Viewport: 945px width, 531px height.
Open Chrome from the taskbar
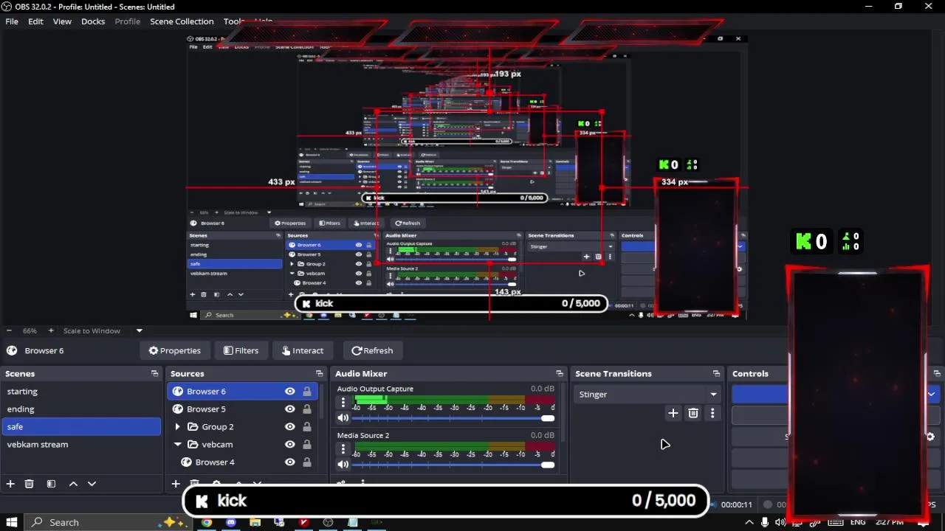tap(207, 522)
